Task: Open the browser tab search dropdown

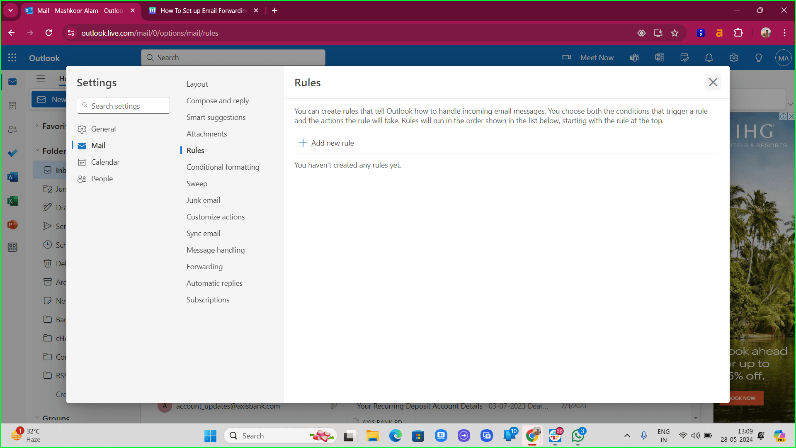Action: click(x=11, y=10)
